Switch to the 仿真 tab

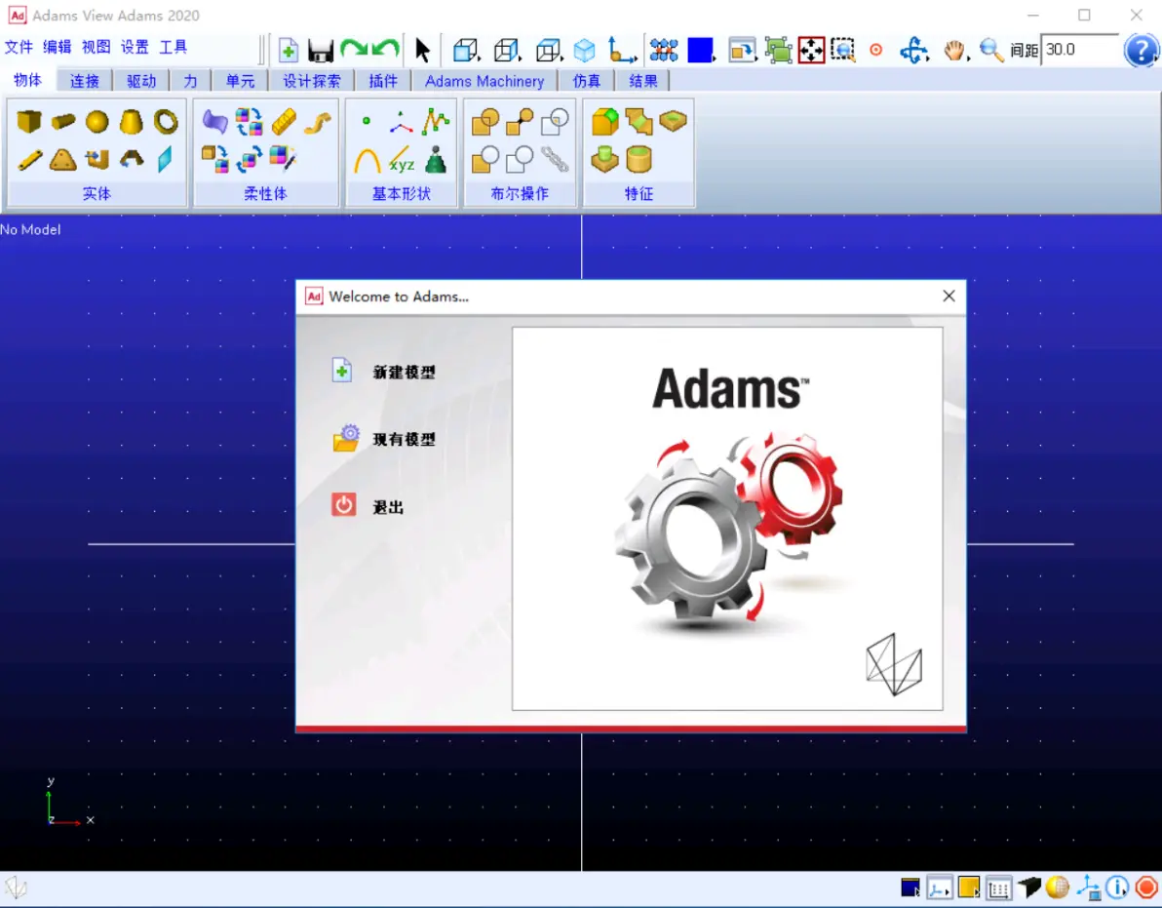586,81
